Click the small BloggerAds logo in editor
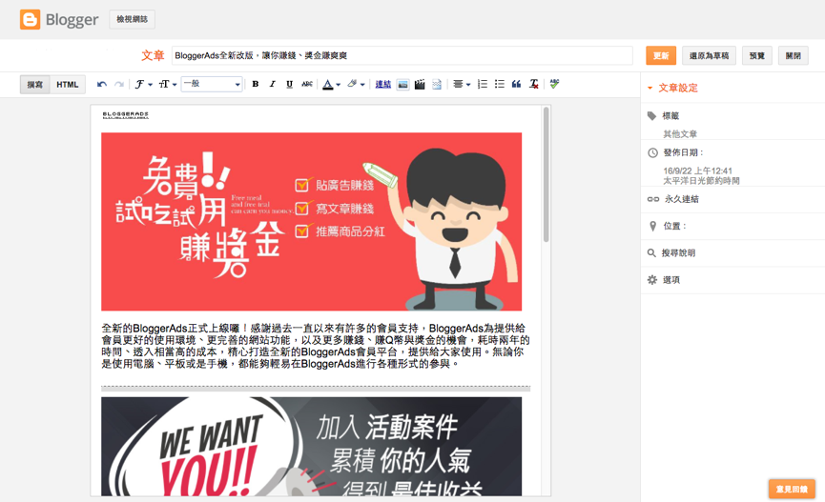The image size is (825, 502). [126, 115]
